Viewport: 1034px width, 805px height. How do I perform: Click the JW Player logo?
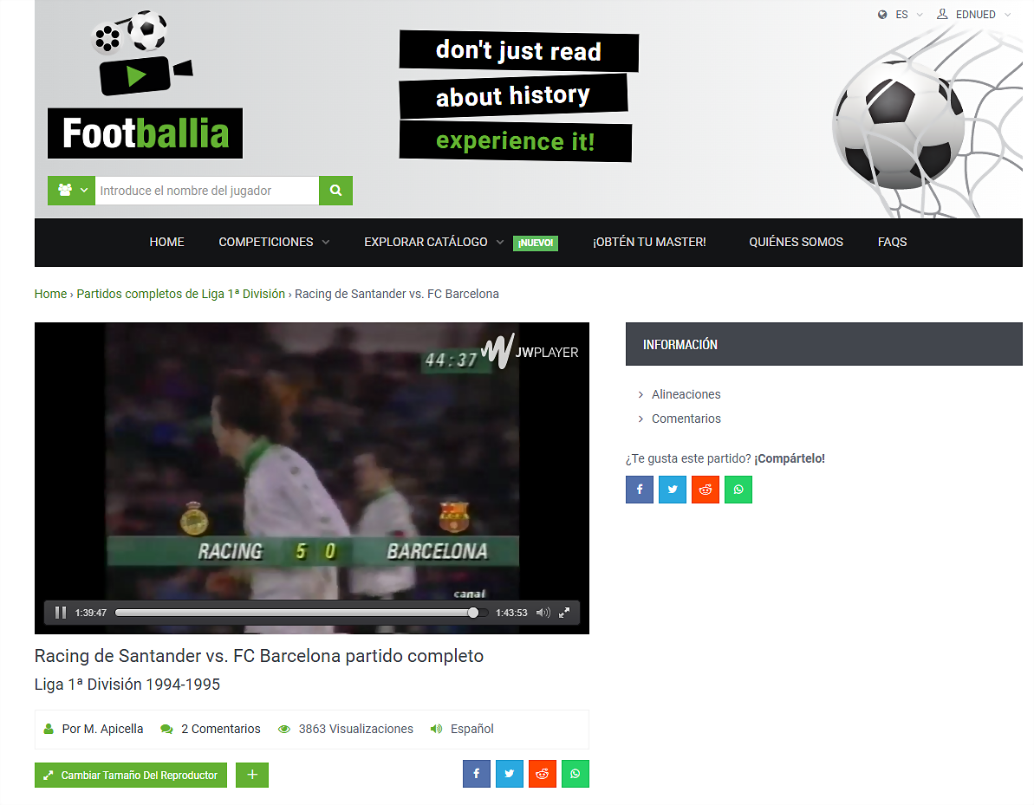point(530,352)
